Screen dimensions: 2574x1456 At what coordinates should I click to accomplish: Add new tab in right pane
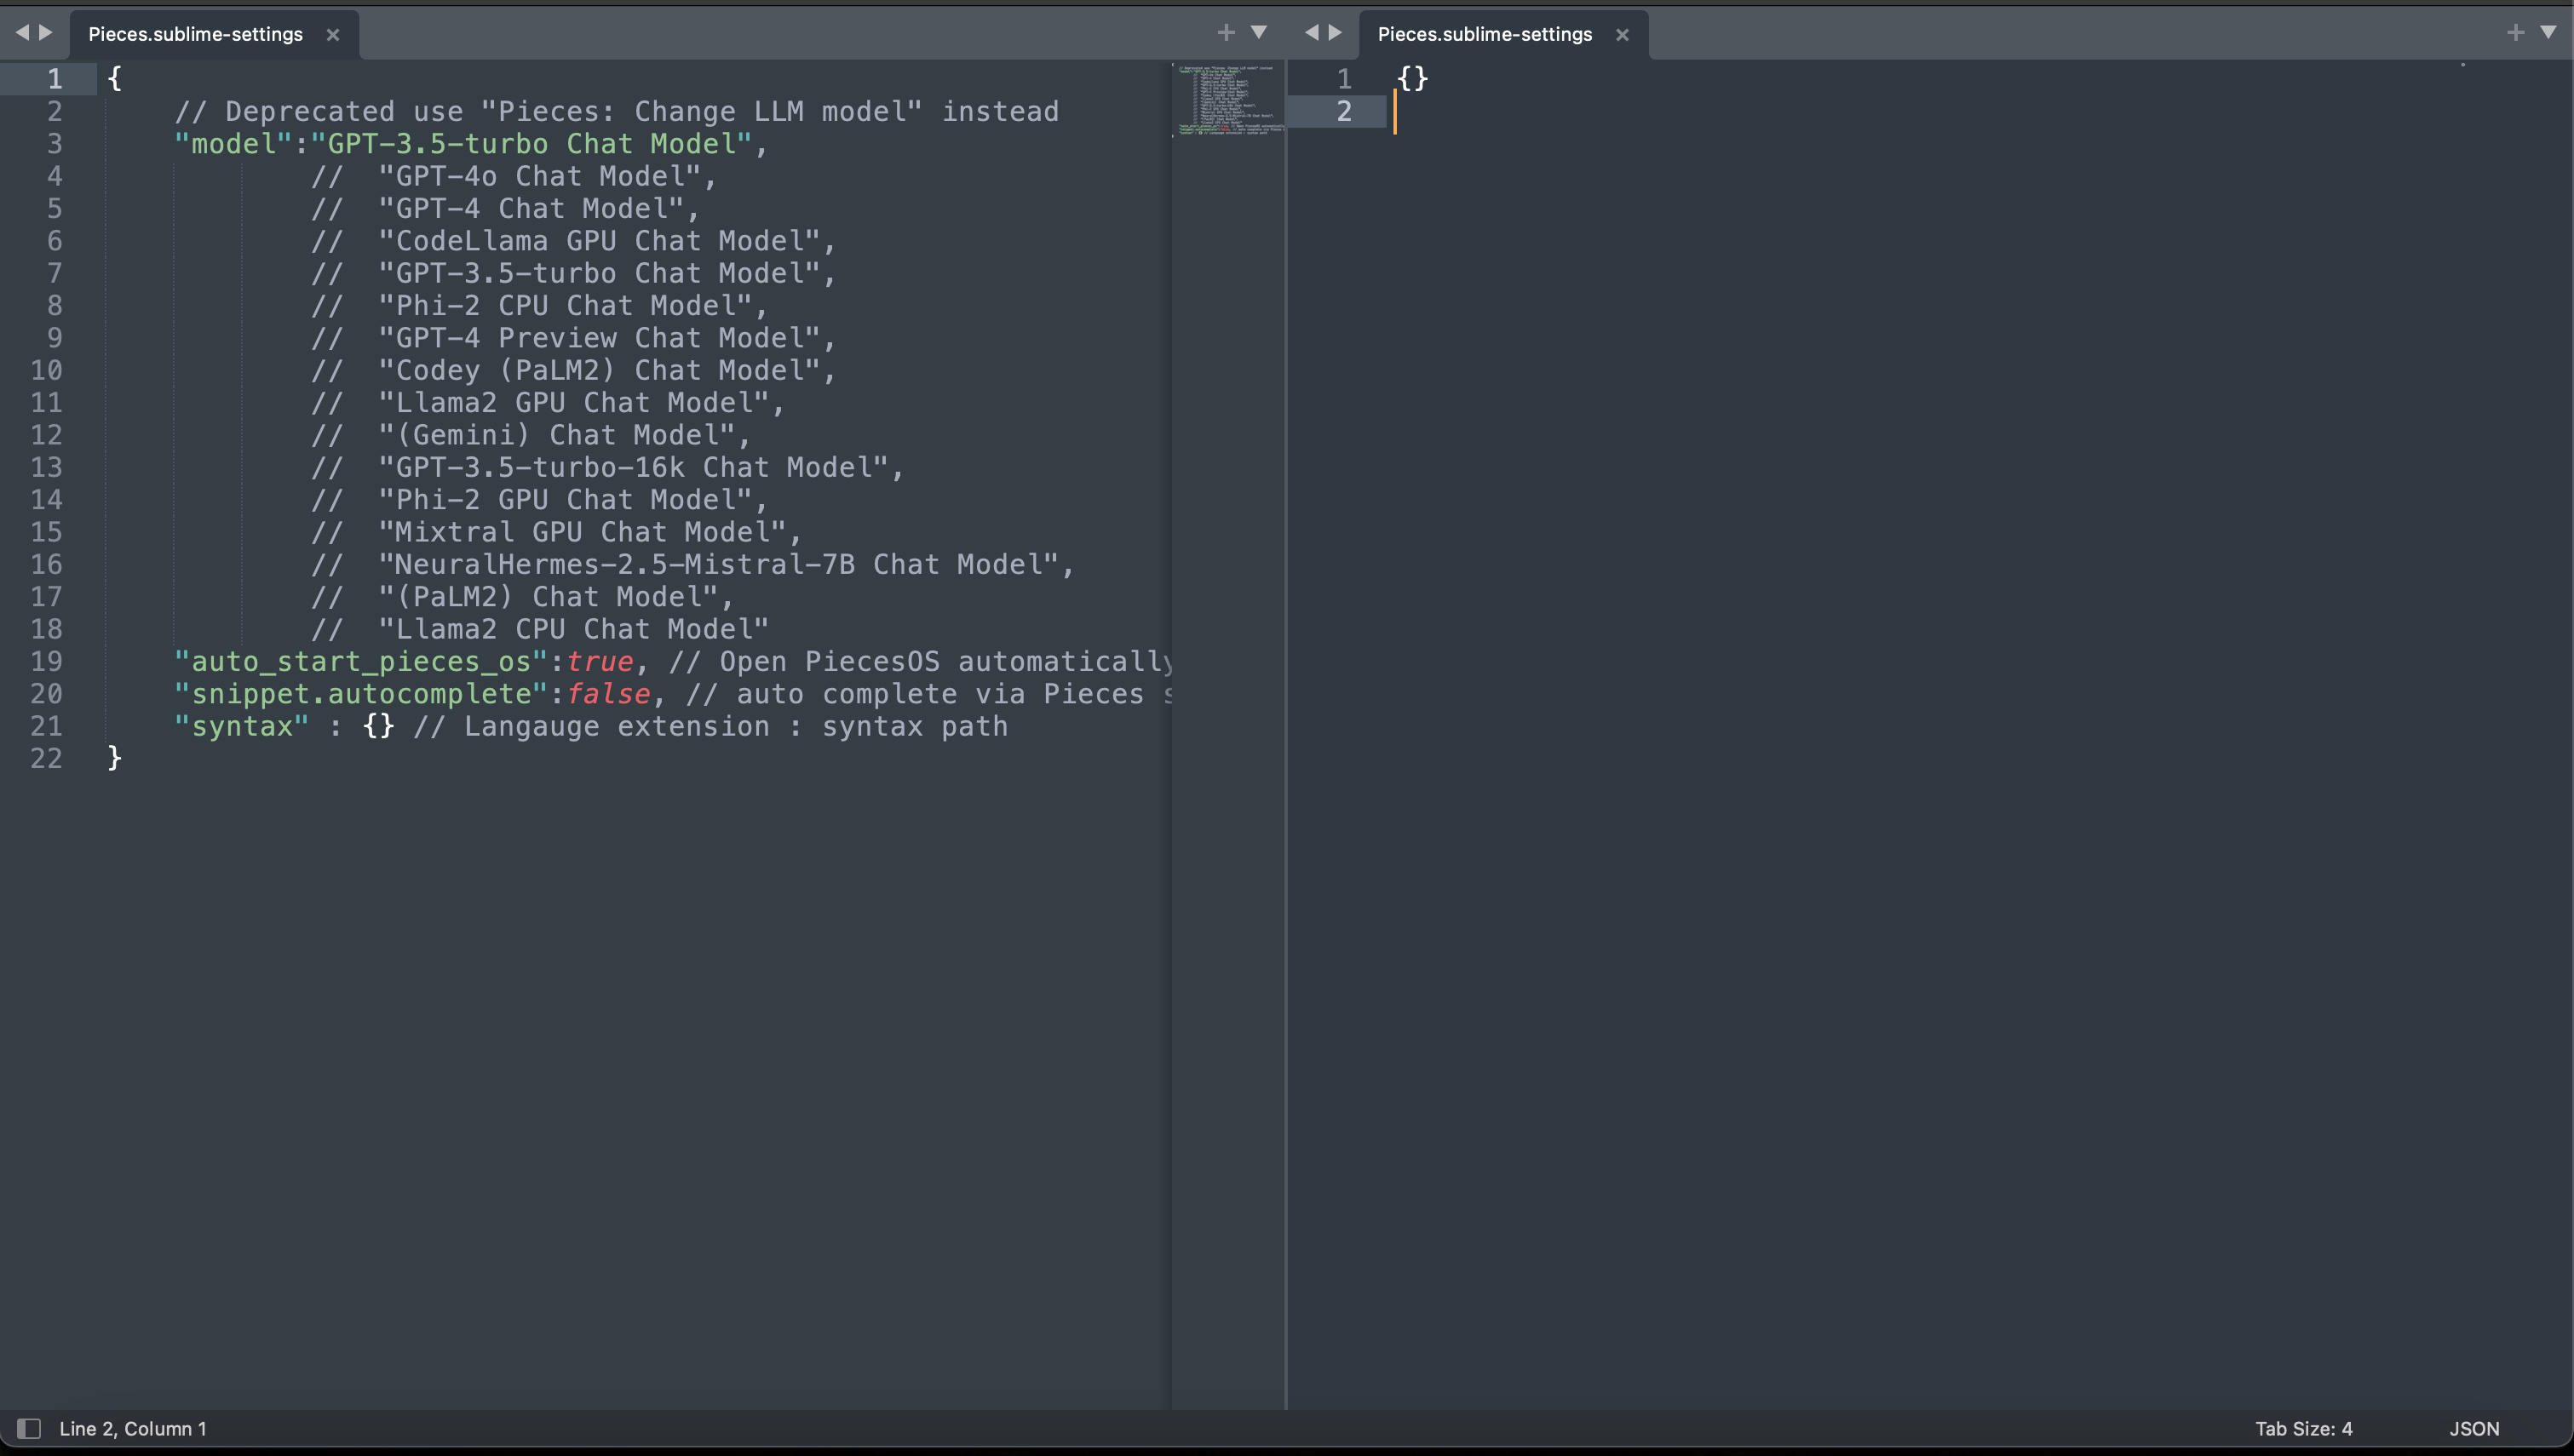(x=2515, y=33)
